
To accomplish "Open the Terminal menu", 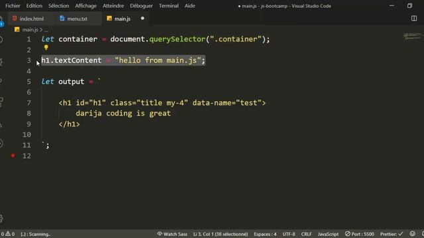I will 169,6.
